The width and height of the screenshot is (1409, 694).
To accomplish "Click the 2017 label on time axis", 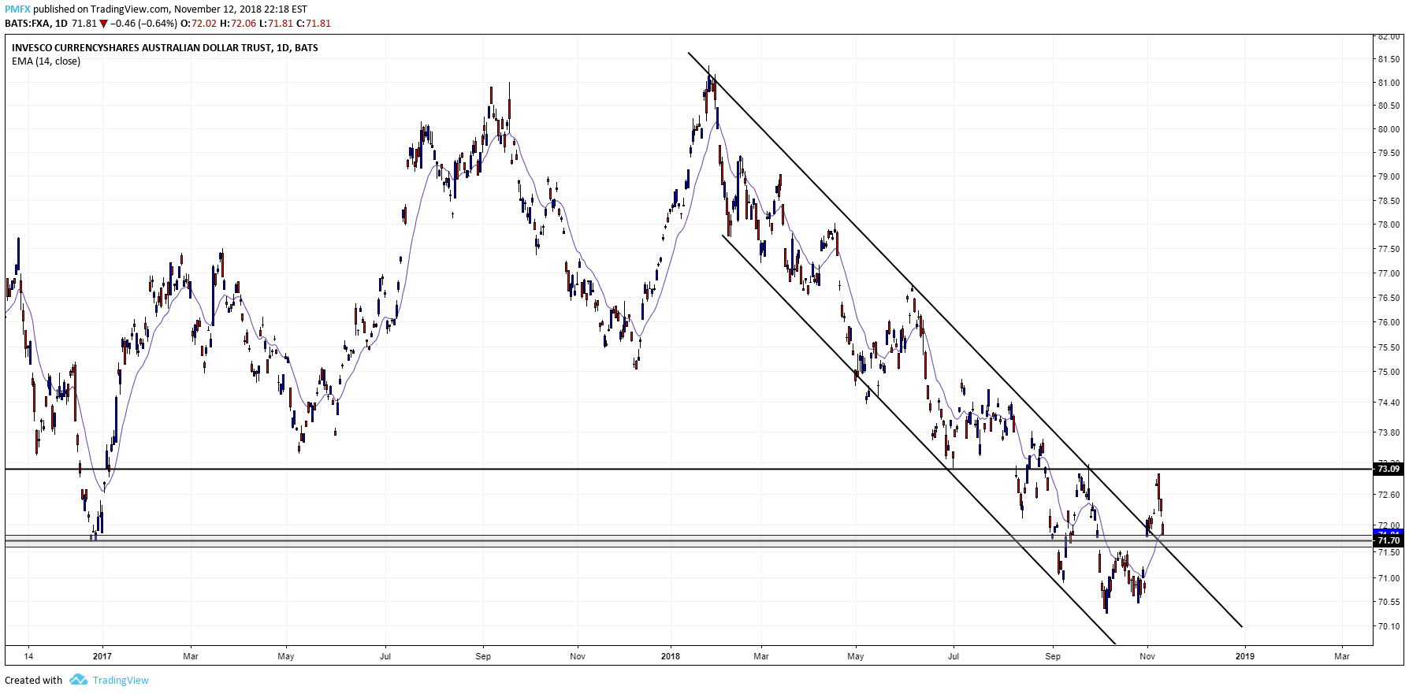I will 102,656.
